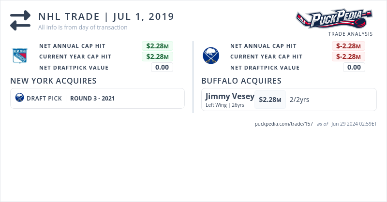Click Buffalo net annual cap hit value
Viewport: 387px width, 202px height.
pyautogui.click(x=348, y=46)
